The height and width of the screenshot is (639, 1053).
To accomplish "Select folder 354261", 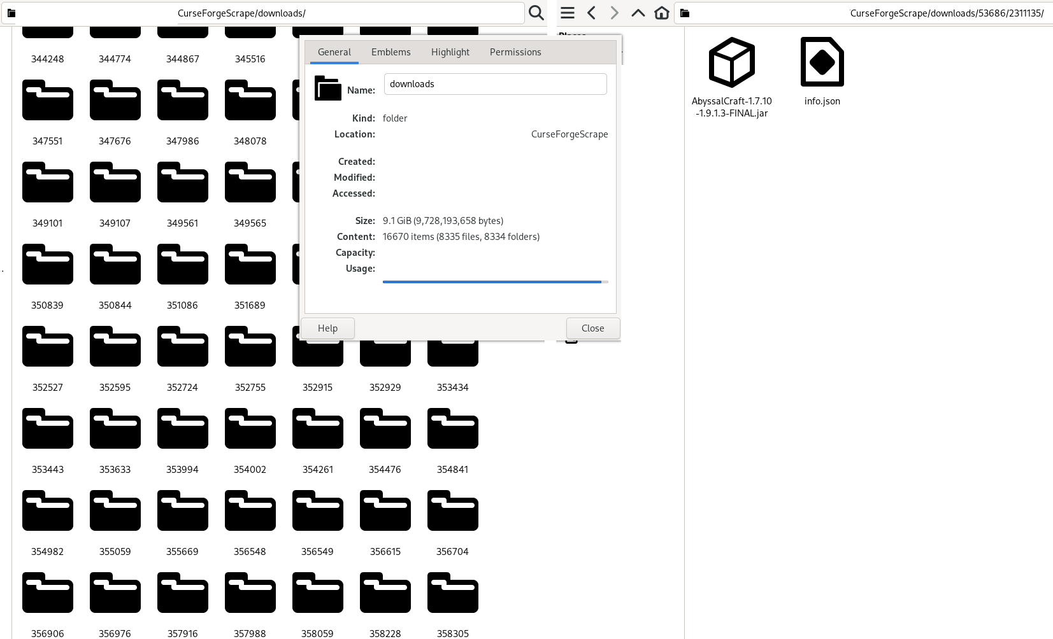I will pos(318,428).
